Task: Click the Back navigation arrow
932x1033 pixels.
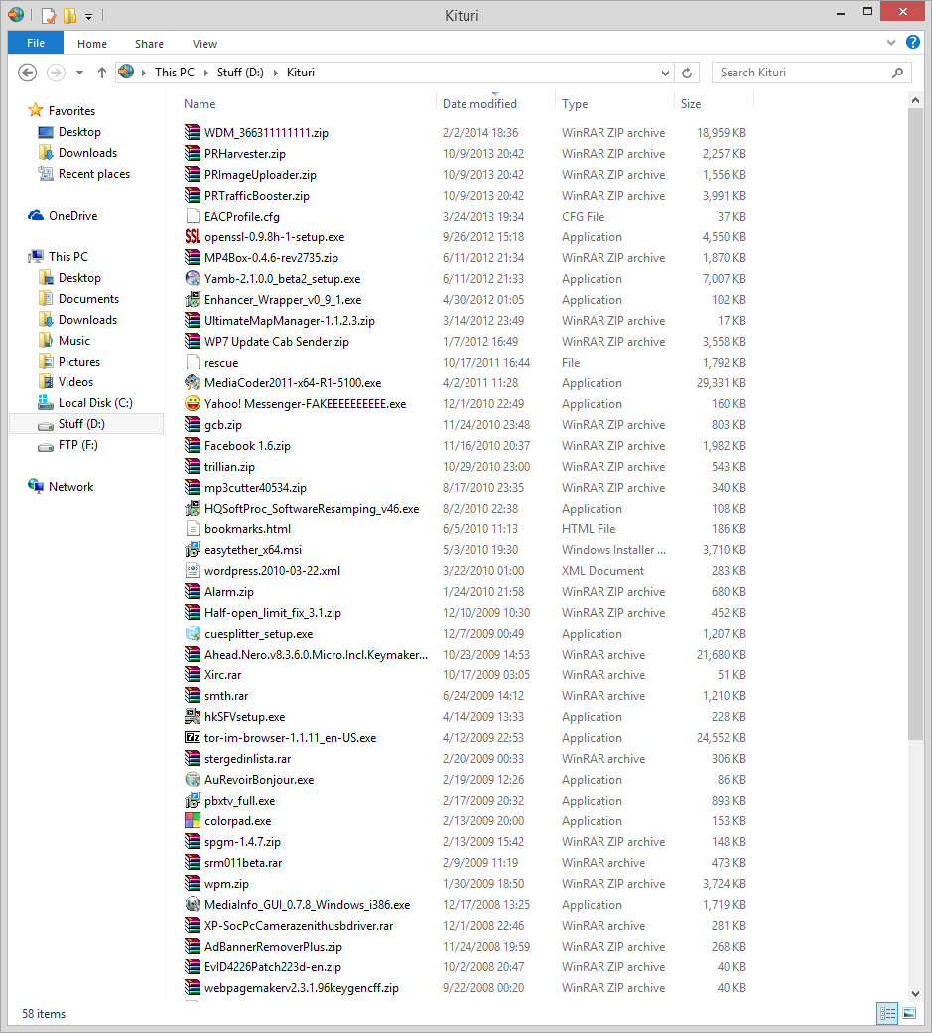Action: (x=27, y=73)
